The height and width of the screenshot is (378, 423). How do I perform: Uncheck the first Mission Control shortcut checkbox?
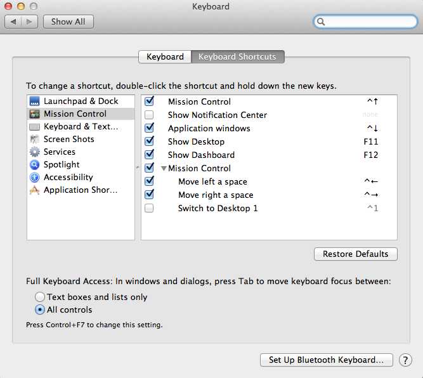149,101
